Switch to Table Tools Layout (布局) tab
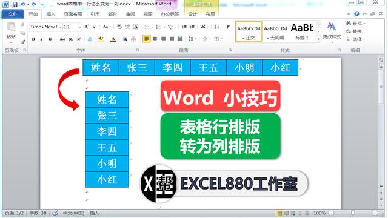 [210, 14]
